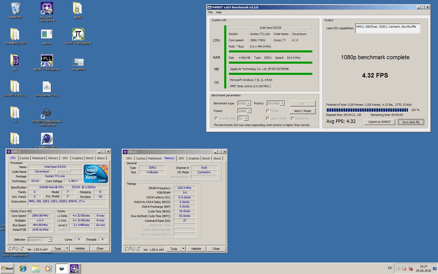Toggle the Overkill mode checkbox
This screenshot has height=274, width=438.
tap(216, 118)
